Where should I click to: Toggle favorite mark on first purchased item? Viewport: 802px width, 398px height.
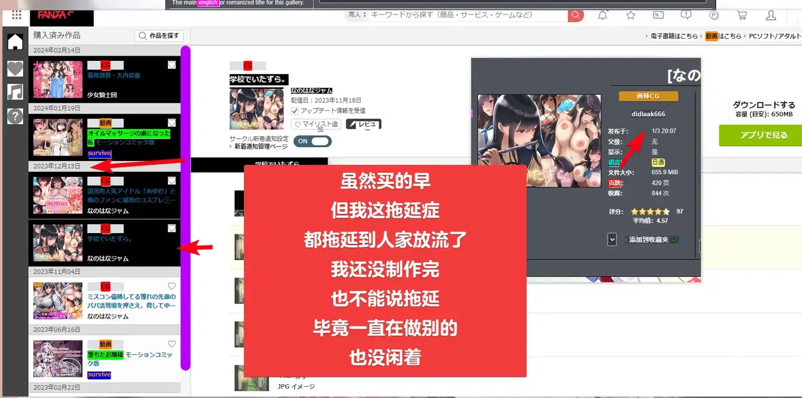(x=172, y=65)
